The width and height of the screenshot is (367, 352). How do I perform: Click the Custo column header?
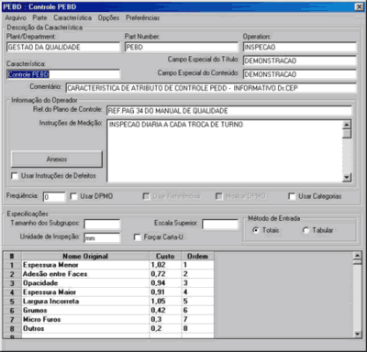coord(165,256)
